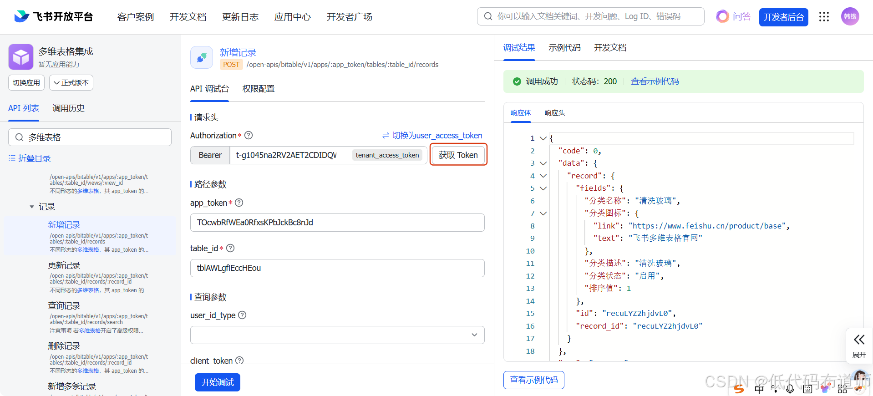Viewport: 873px width, 396px height.
Task: Collapse the "data" JSON node on line 3
Action: 543,163
